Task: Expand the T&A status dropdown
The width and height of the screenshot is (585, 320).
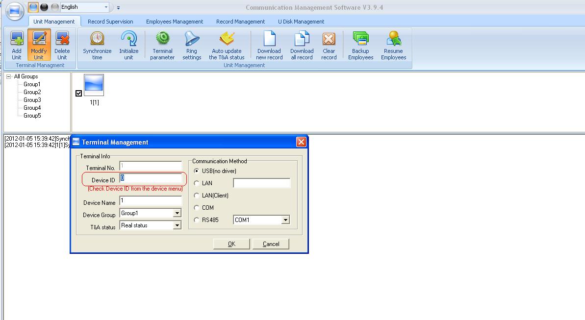Action: click(x=177, y=226)
